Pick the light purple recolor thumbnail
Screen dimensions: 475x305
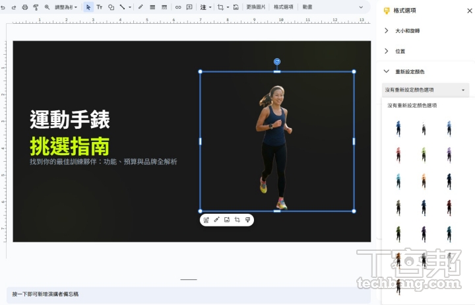click(449, 155)
